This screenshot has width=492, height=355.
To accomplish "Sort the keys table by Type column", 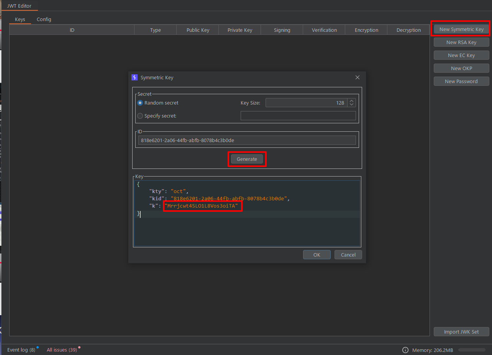I will (x=155, y=30).
